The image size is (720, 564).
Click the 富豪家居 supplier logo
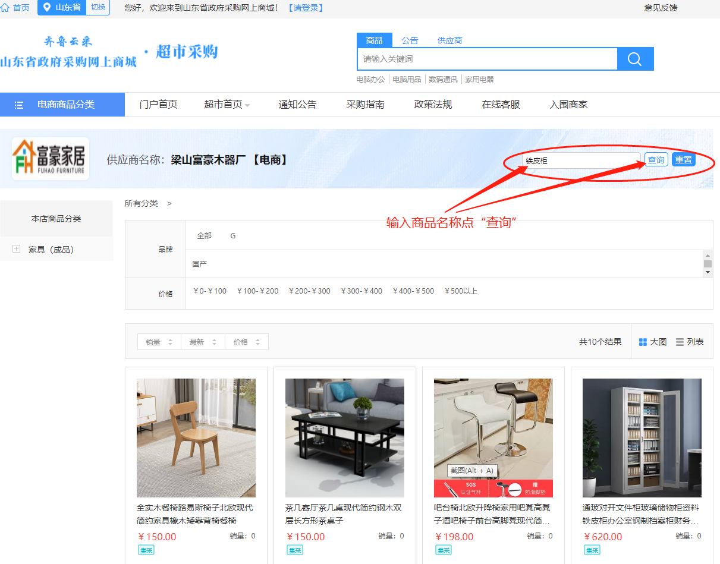click(51, 159)
